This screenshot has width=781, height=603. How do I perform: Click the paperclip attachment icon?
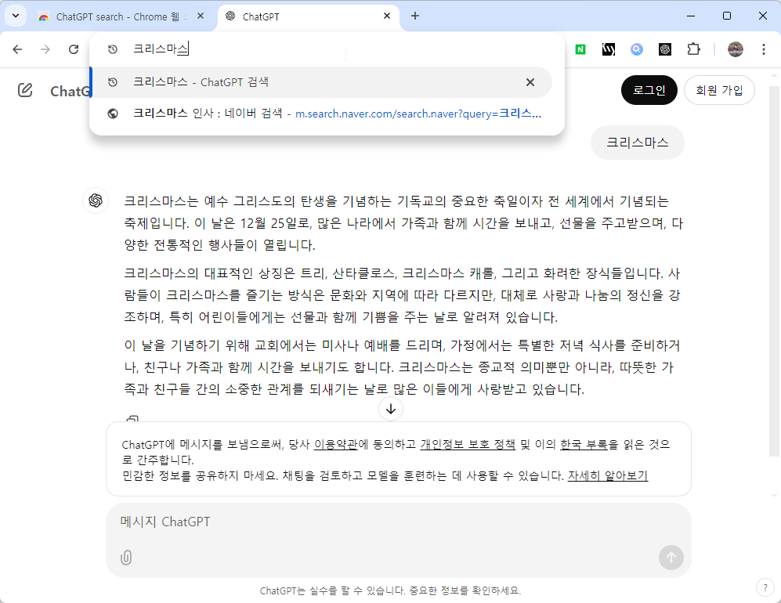pyautogui.click(x=125, y=558)
